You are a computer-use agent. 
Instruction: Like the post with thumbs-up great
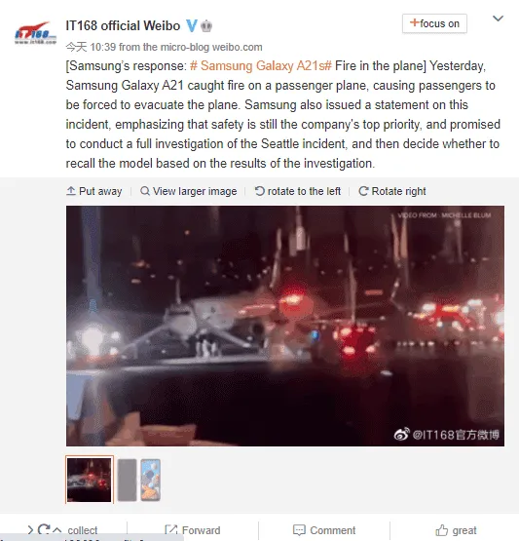click(x=456, y=530)
